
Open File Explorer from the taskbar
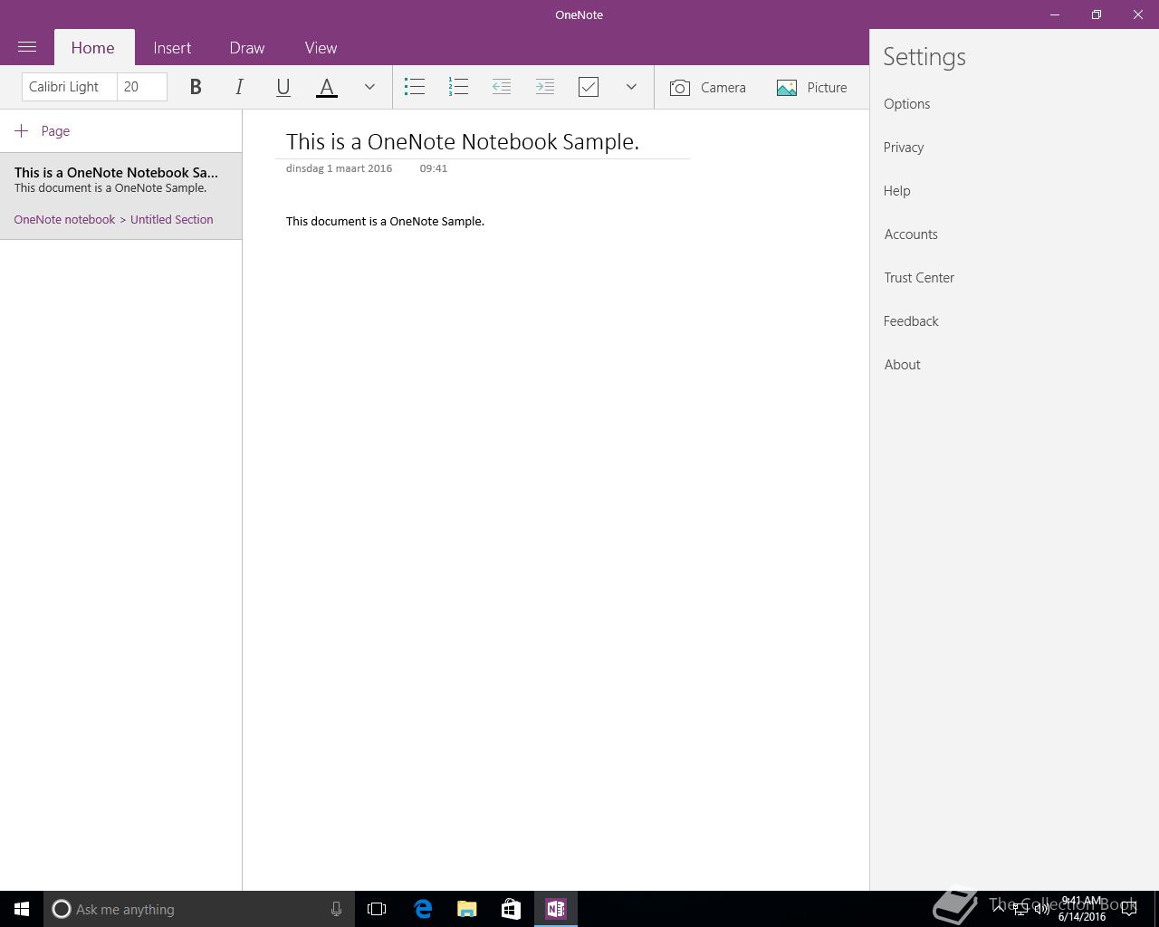click(x=467, y=909)
